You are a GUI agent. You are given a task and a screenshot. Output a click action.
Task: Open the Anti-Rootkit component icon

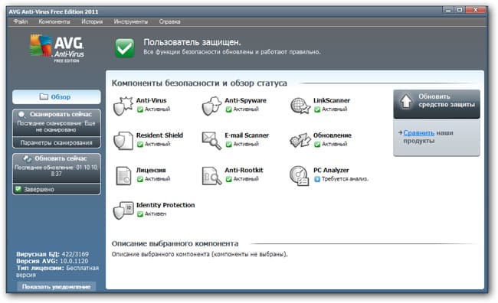[x=211, y=176]
